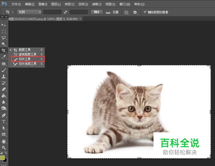Select the Zoom magnifier tool
This screenshot has height=166, width=215.
pos(4,147)
